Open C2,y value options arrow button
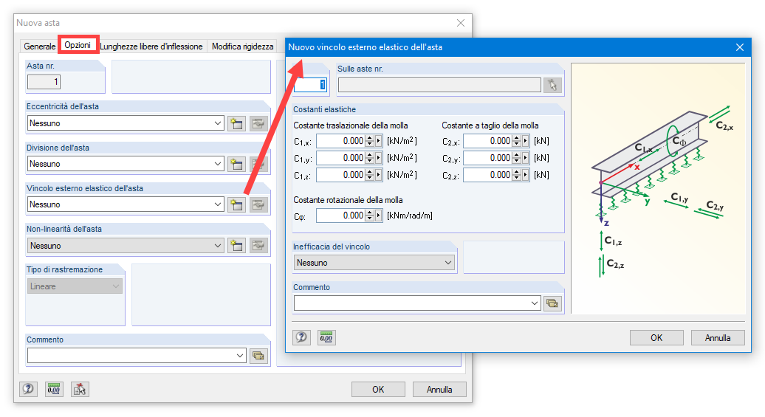This screenshot has height=417, width=765. click(526, 158)
